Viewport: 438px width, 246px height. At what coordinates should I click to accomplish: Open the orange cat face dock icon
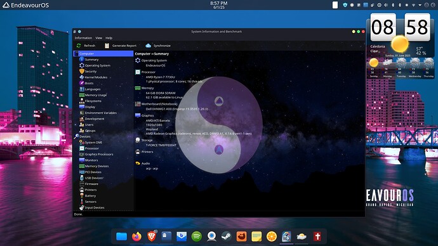(242, 236)
